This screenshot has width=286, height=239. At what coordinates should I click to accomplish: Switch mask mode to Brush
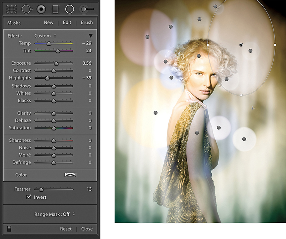pyautogui.click(x=87, y=22)
